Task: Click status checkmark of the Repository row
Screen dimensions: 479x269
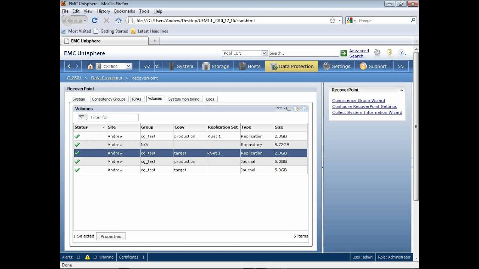Action: [77, 145]
